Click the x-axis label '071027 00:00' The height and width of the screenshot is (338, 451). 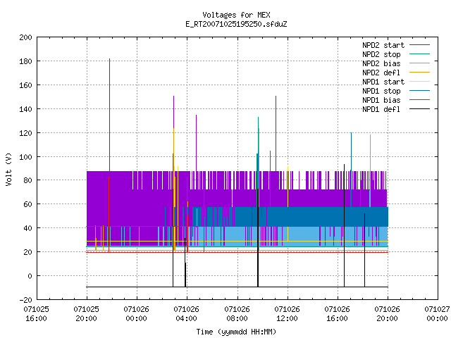pos(437,314)
